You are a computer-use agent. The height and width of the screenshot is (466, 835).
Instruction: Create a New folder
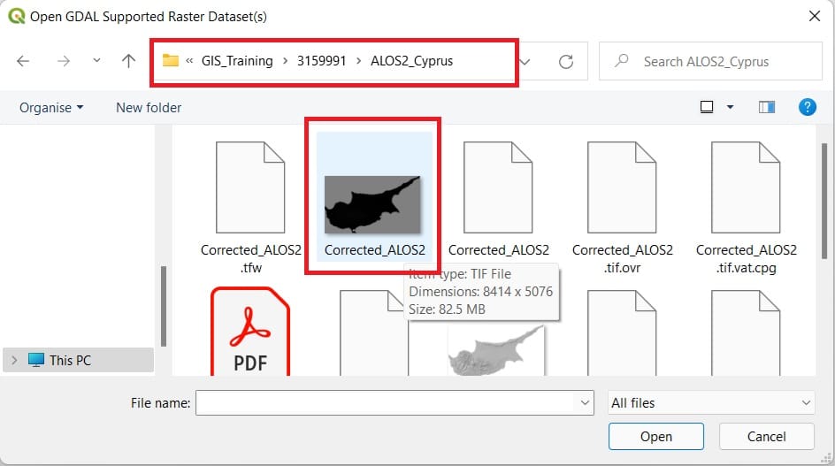(x=149, y=108)
